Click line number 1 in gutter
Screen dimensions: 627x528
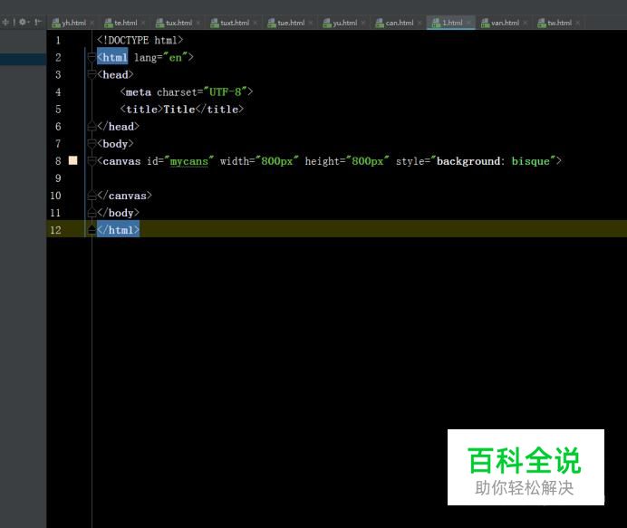click(x=58, y=41)
